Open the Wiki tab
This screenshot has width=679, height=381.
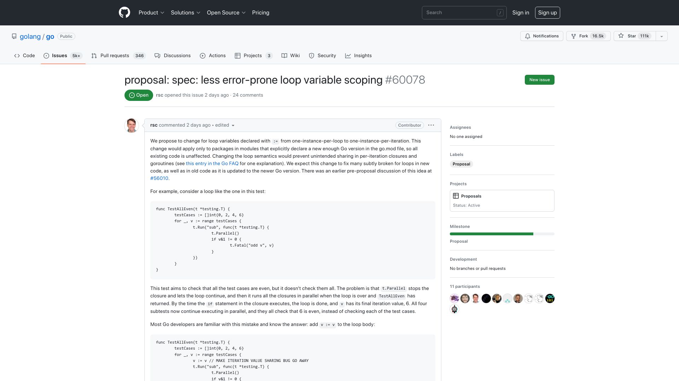(x=291, y=56)
